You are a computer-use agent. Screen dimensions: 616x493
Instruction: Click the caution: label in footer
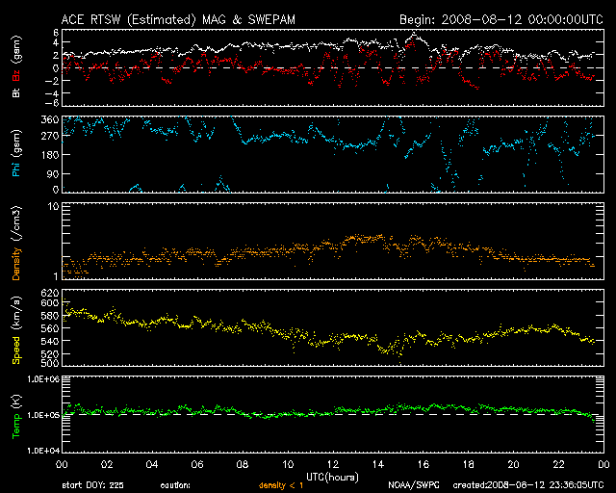[x=190, y=485]
